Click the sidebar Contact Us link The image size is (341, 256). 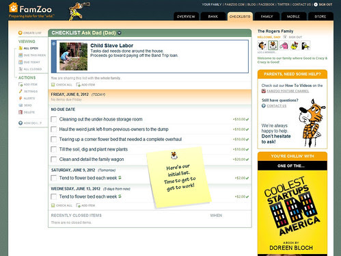pyautogui.click(x=277, y=106)
